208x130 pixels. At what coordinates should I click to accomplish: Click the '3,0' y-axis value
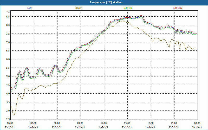point(8,110)
